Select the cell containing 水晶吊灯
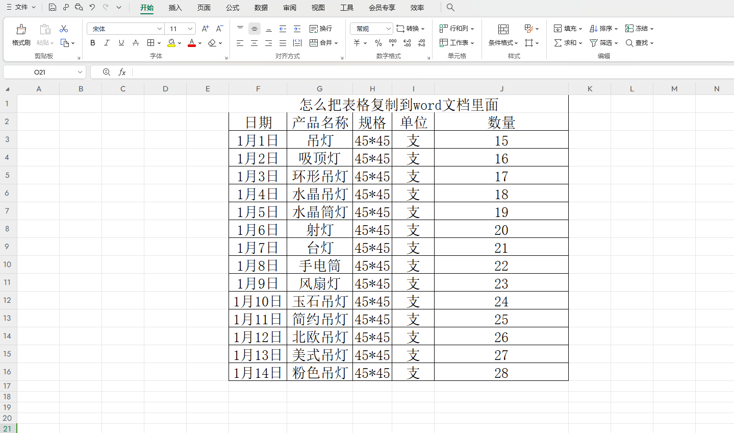Screen dimensions: 734x433 [319, 194]
